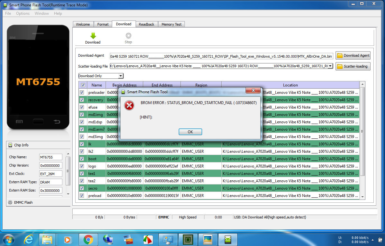Expand the Scatter-loading File path dropdown
Viewport: 385px width, 246px height.
coord(330,66)
